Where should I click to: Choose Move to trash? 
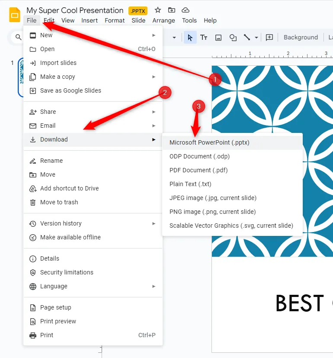click(x=93, y=202)
